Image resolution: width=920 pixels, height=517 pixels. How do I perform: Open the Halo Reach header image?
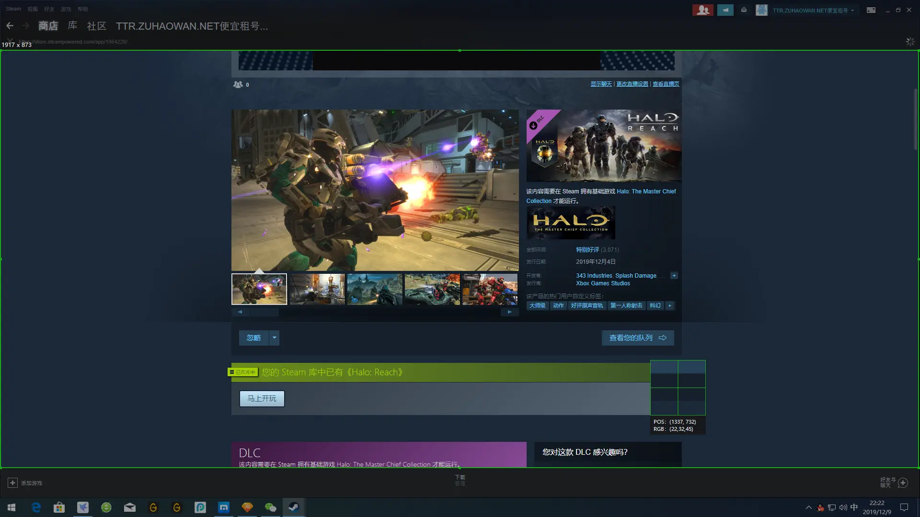(604, 146)
